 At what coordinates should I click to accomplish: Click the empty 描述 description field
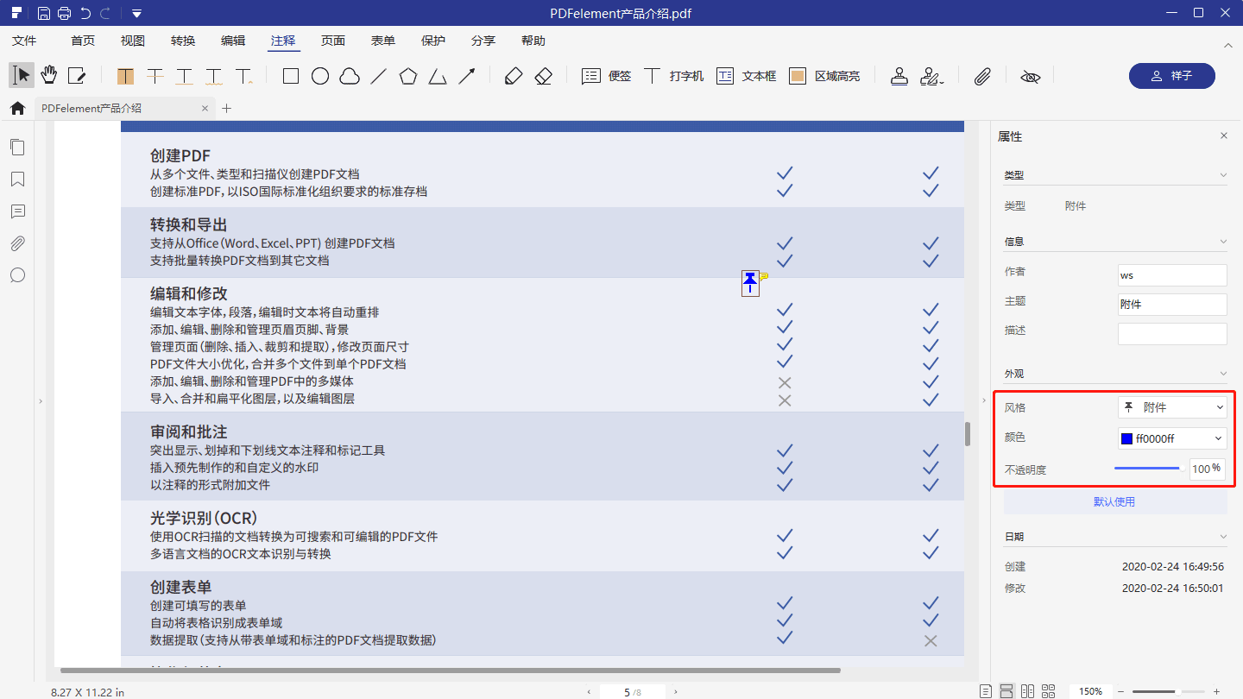point(1172,334)
